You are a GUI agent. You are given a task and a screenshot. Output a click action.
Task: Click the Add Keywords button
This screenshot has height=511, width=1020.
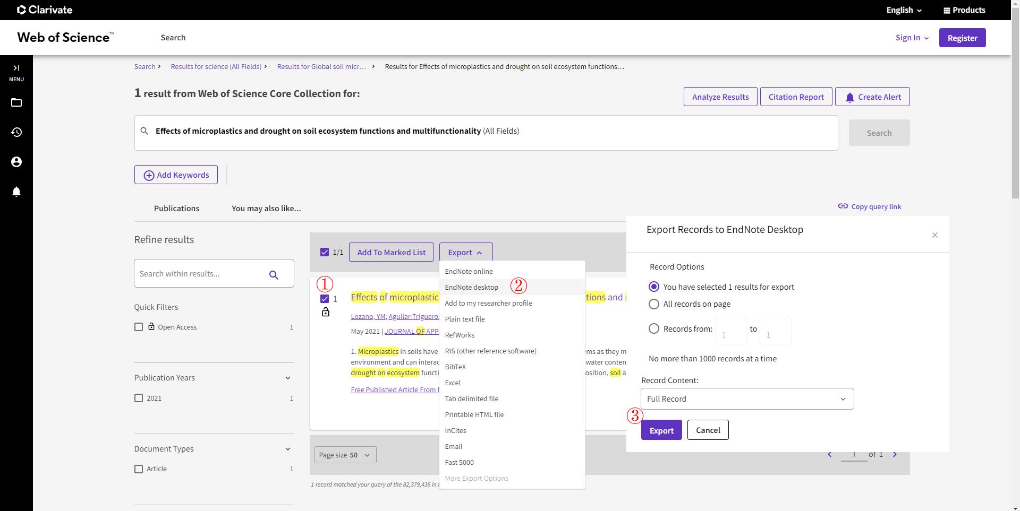(x=176, y=175)
